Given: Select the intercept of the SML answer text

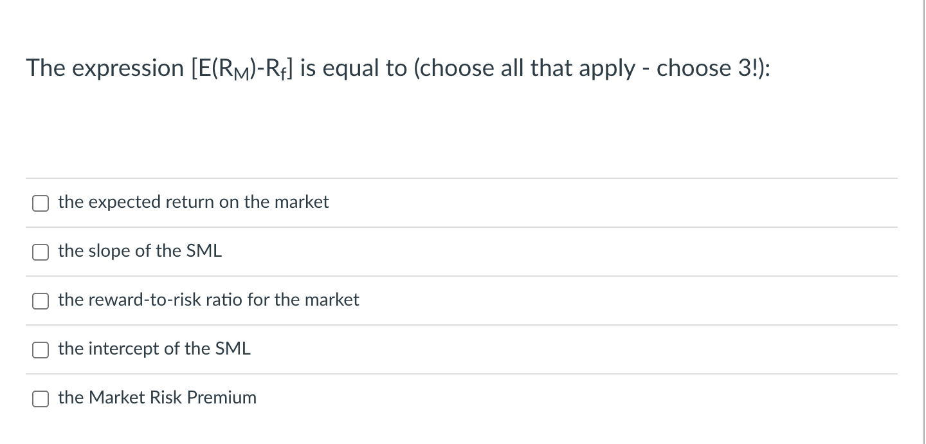Looking at the screenshot, I should tap(154, 348).
